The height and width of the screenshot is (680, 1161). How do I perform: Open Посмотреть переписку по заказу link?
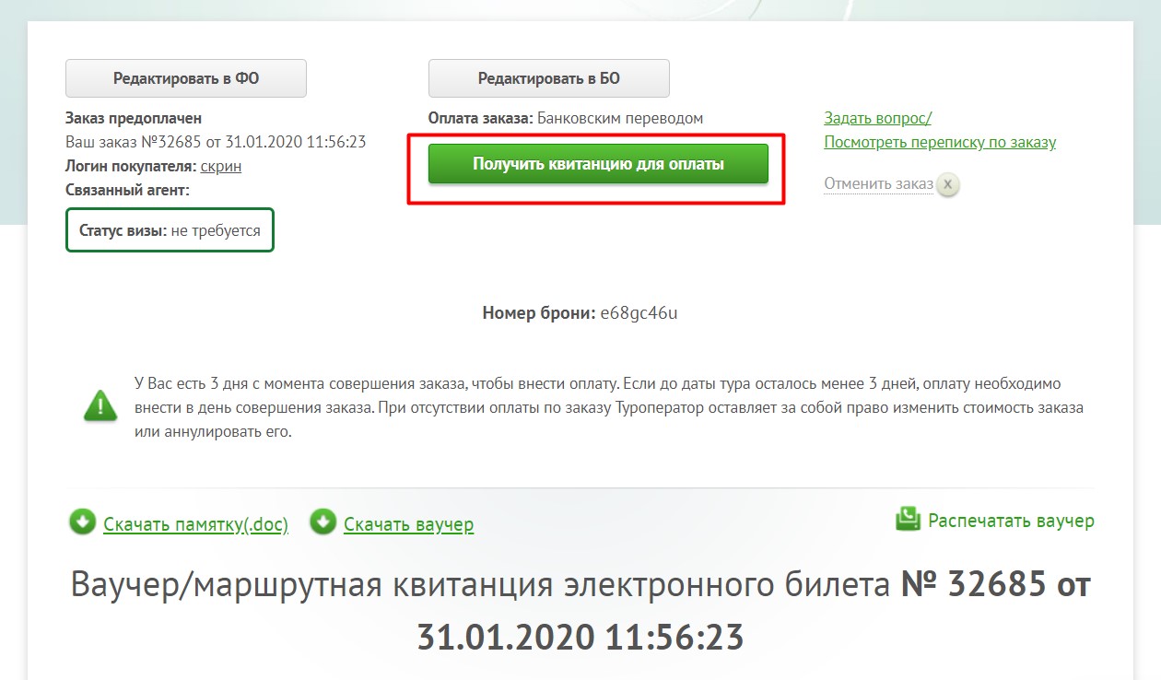pyautogui.click(x=940, y=142)
